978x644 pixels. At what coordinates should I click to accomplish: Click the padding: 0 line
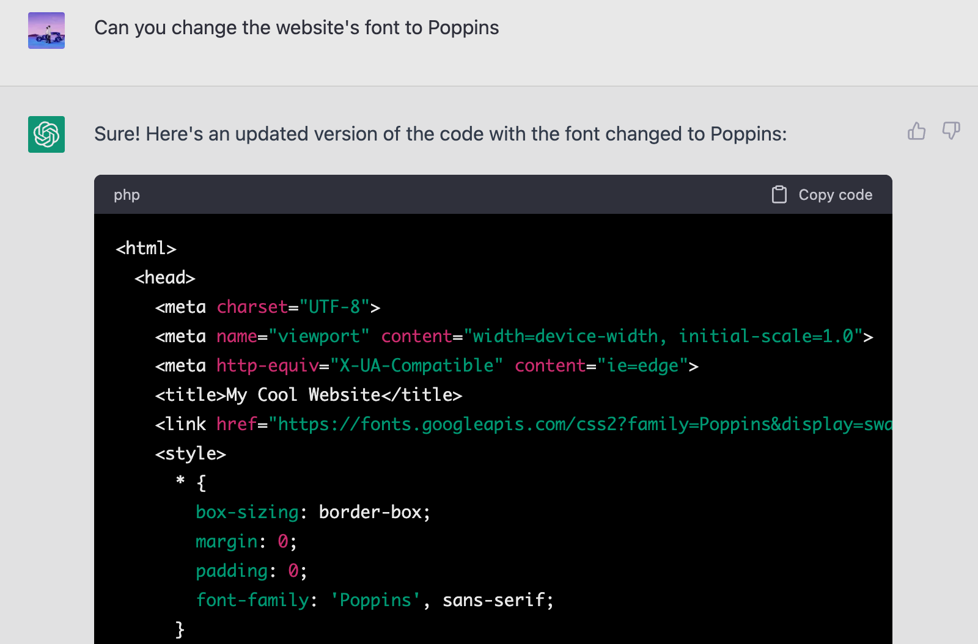click(x=251, y=571)
